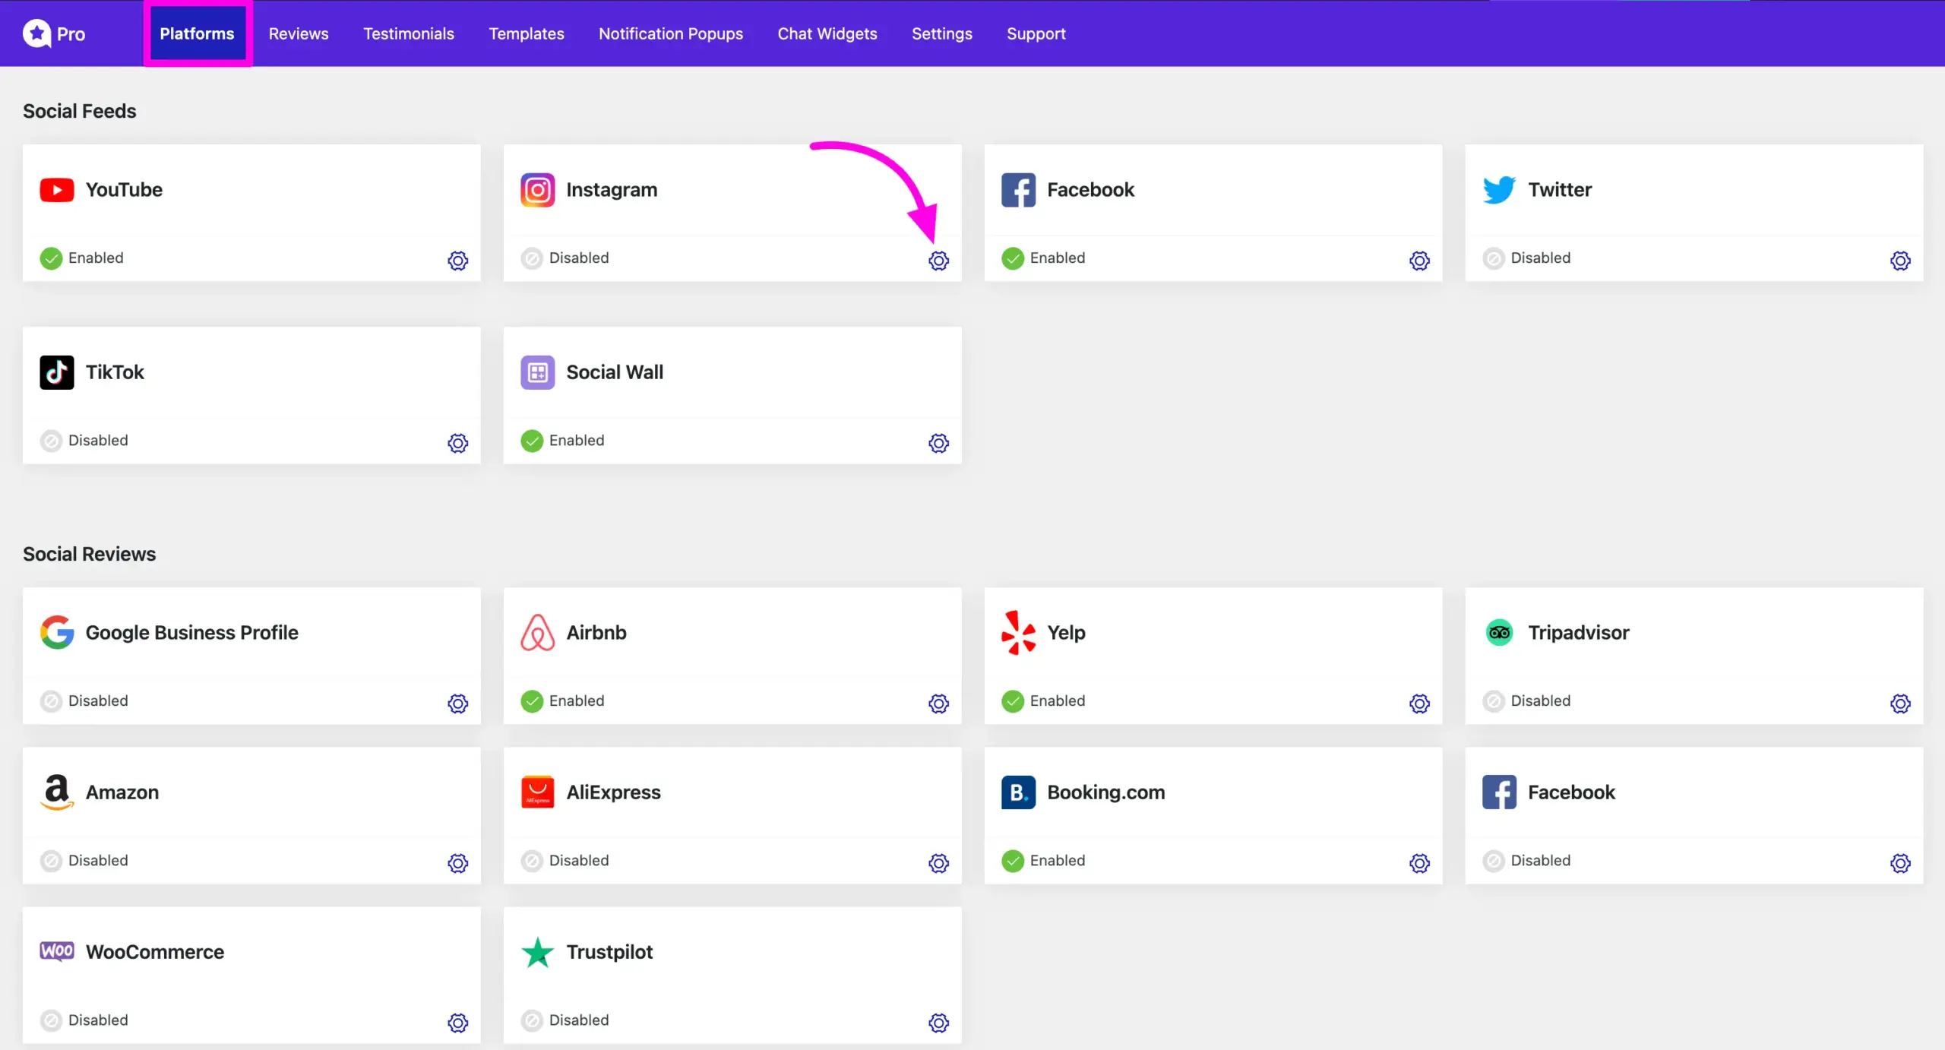The height and width of the screenshot is (1050, 1945).
Task: Toggle YouTube Enabled status indicator
Action: 51,258
